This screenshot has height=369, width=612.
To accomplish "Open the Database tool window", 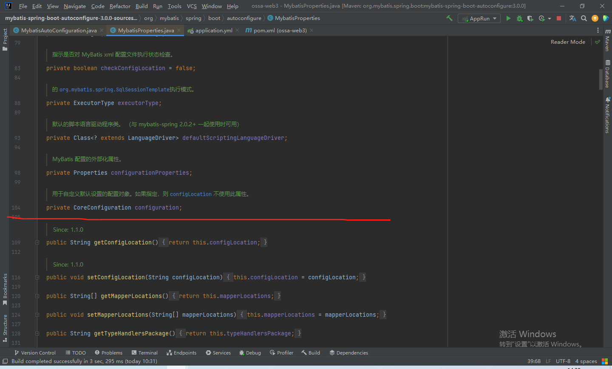I will (x=607, y=74).
